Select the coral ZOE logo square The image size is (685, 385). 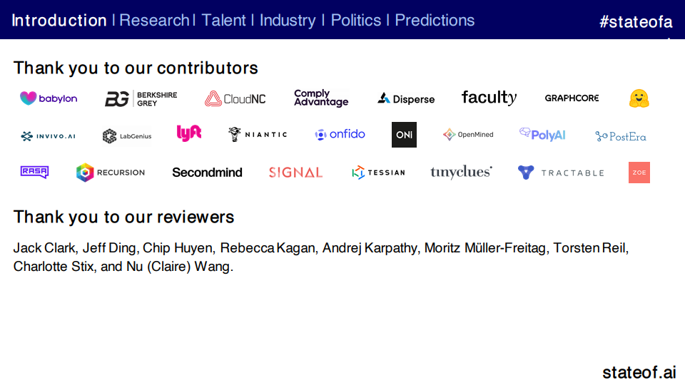639,173
